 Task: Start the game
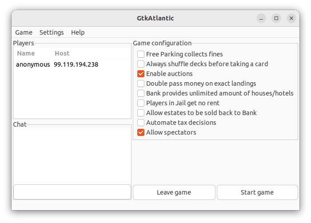257,192
